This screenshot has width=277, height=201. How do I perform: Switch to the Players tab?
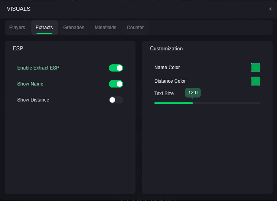point(17,28)
